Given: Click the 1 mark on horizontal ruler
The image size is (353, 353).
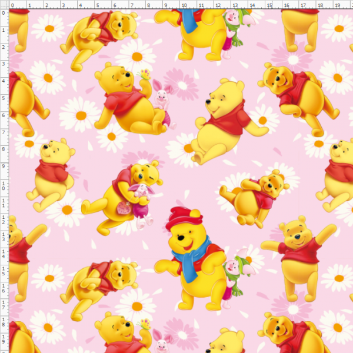Looking at the screenshot, I should click(x=29, y=5).
